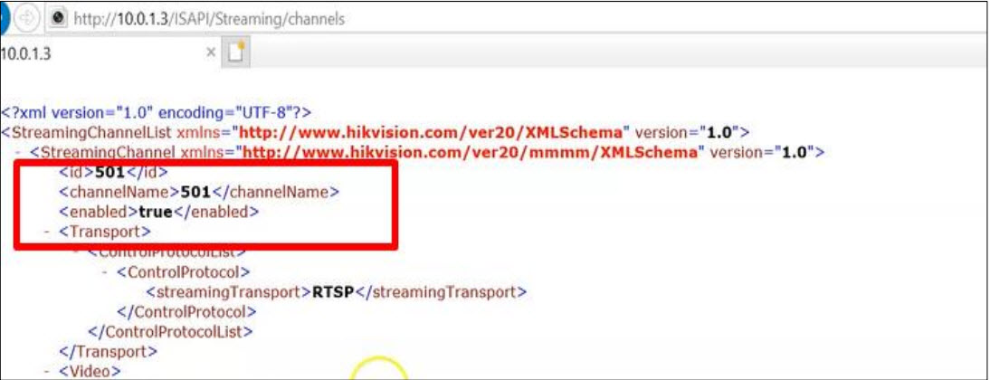Collapse the ControlProtocol XML node
Viewport: 990px width, 380px height.
[106, 272]
